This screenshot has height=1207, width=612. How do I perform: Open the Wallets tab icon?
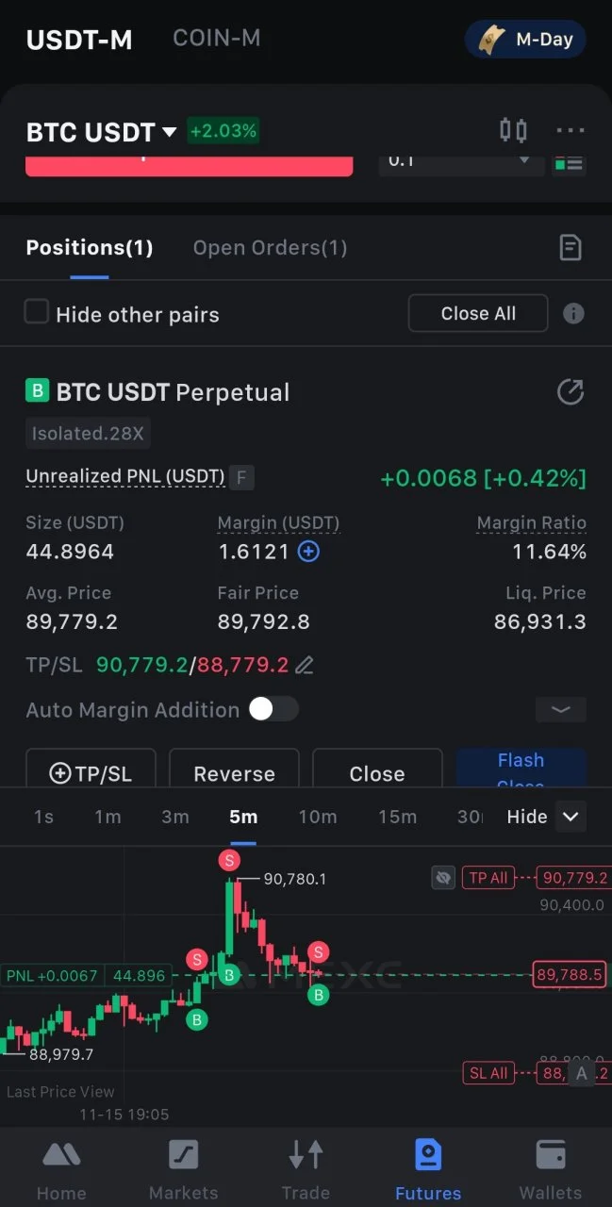point(551,1156)
